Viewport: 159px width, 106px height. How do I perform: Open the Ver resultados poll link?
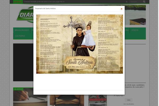pyautogui.click(x=129, y=104)
